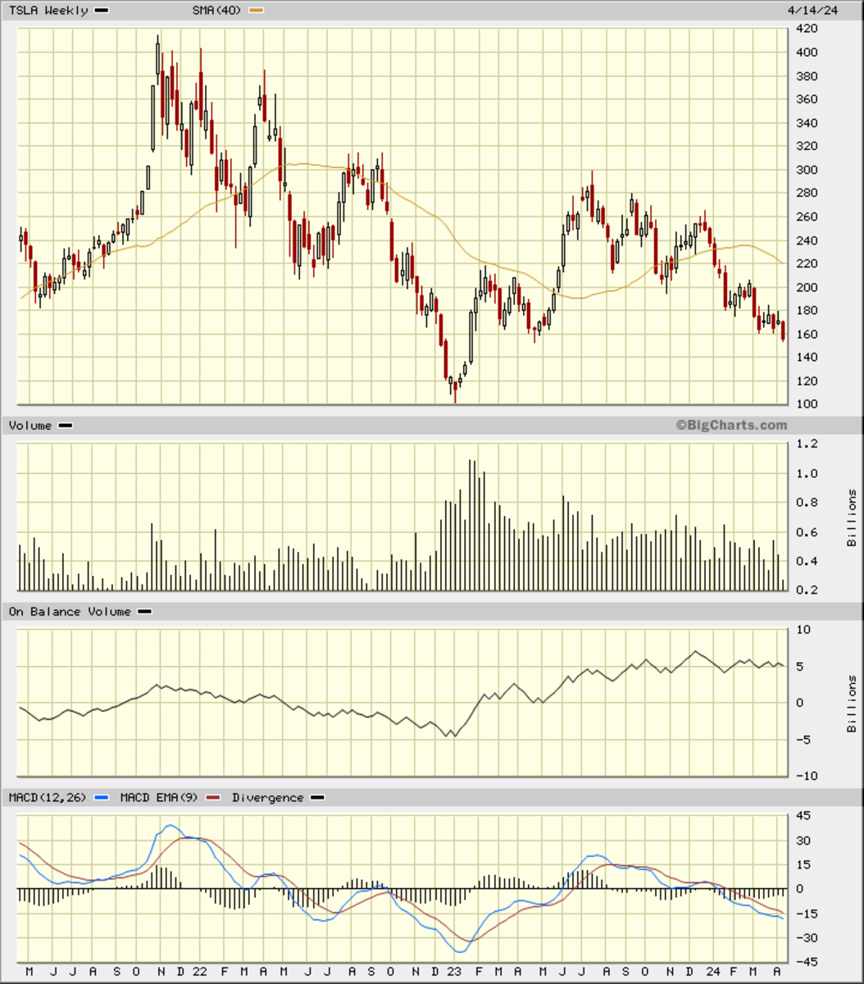The height and width of the screenshot is (984, 864).
Task: Click the black swatch next to Volume
Action: [66, 426]
